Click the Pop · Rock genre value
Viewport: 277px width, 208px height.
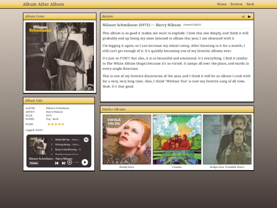pyautogui.click(x=52, y=119)
